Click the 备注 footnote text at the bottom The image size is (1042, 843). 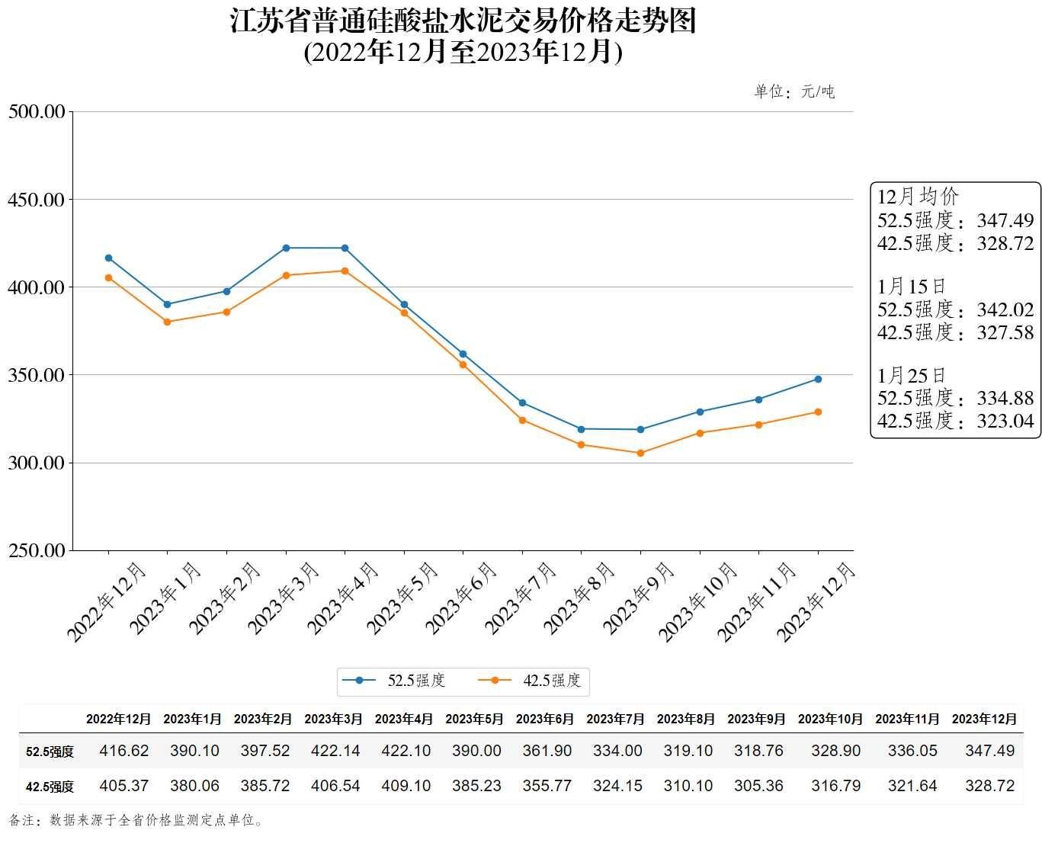click(x=136, y=820)
